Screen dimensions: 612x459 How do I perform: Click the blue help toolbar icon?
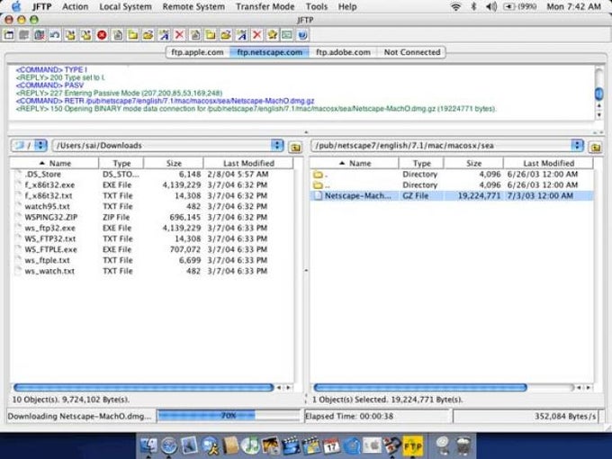pyautogui.click(x=302, y=35)
